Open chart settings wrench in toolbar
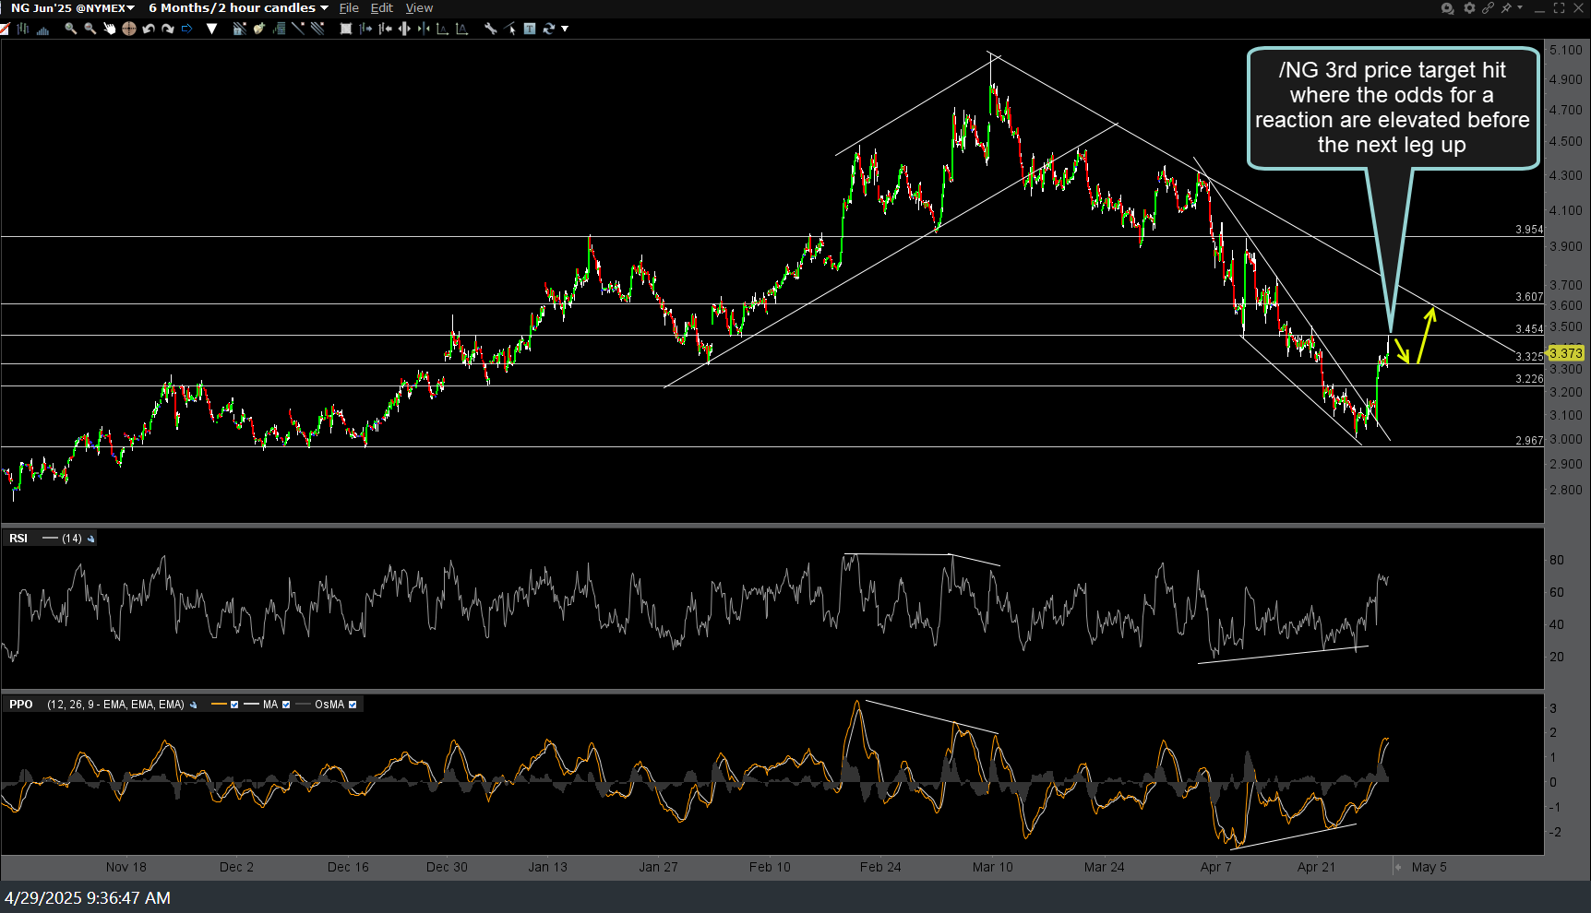This screenshot has width=1591, height=913. [x=490, y=29]
